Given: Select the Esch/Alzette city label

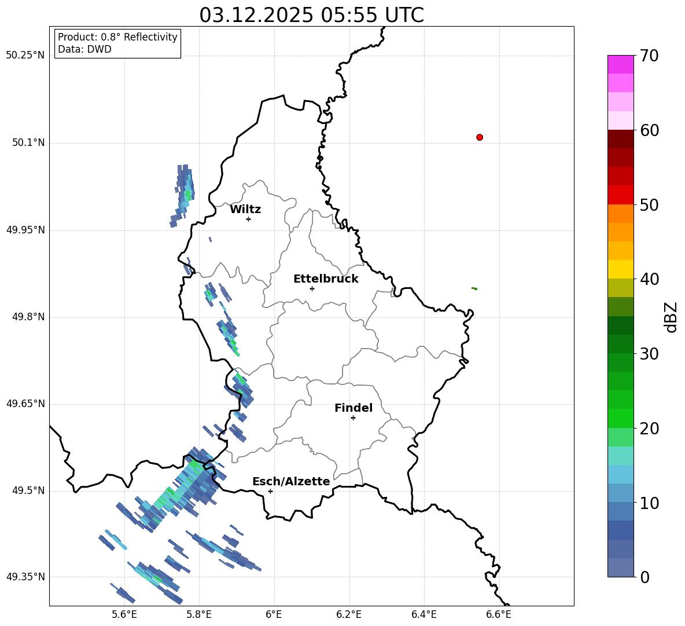Looking at the screenshot, I should 291,481.
